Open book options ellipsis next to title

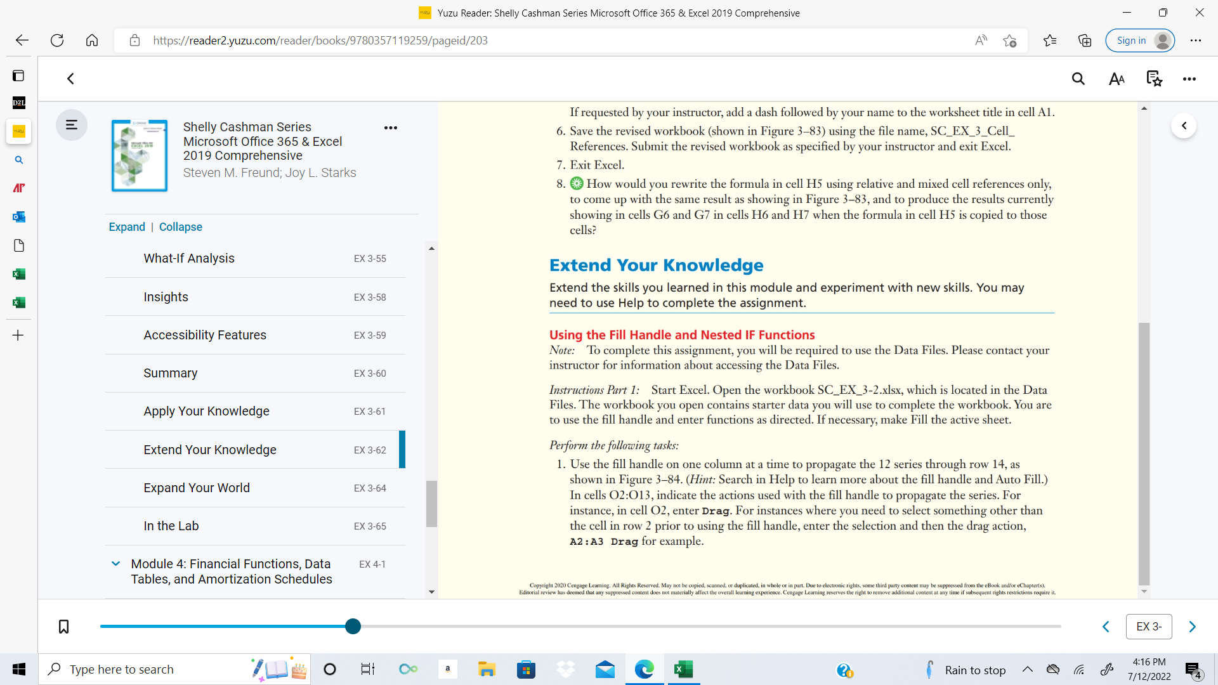point(391,127)
